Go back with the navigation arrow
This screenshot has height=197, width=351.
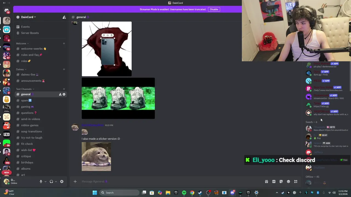pyautogui.click(x=4, y=3)
